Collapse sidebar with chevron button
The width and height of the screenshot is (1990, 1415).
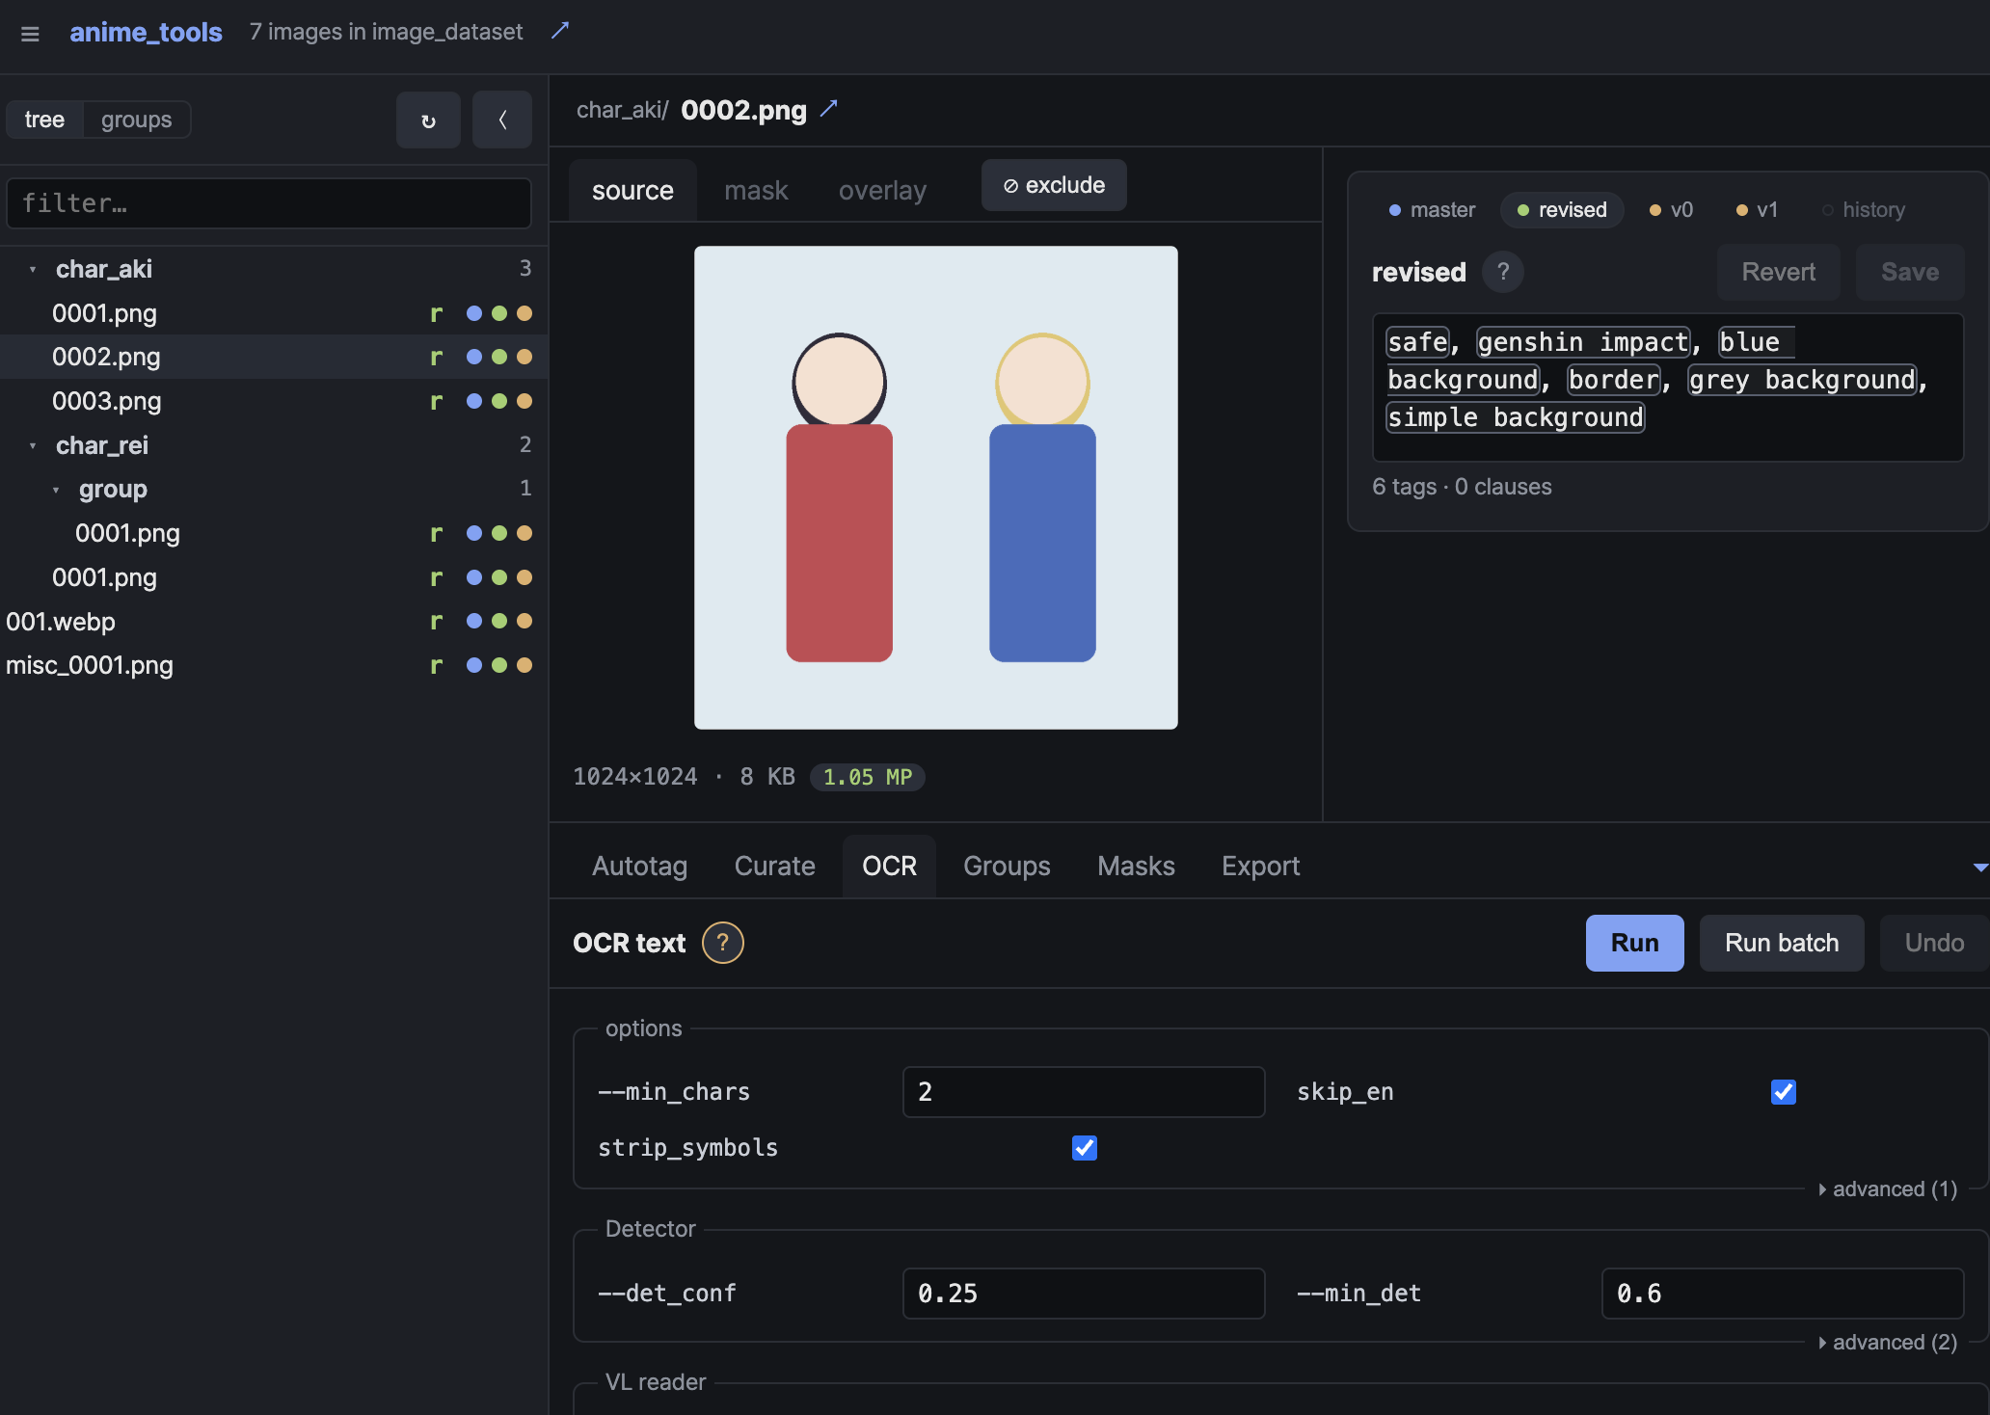pos(501,120)
